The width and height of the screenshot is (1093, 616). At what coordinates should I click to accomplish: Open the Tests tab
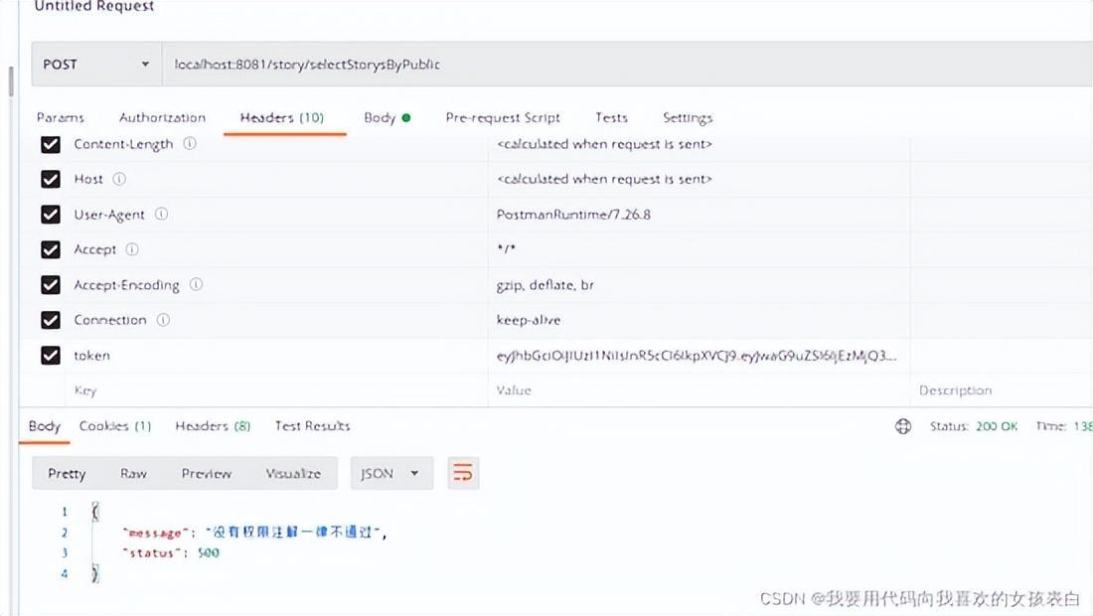[611, 118]
